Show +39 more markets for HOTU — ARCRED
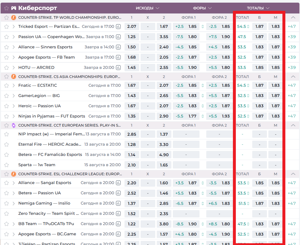 292,68
